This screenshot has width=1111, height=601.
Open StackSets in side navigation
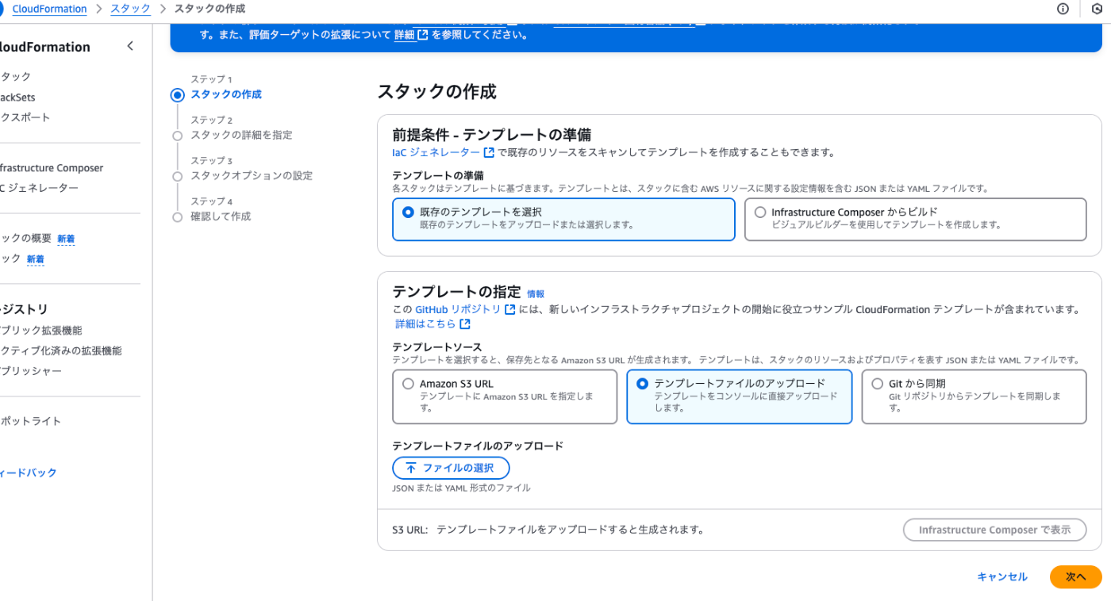17,98
